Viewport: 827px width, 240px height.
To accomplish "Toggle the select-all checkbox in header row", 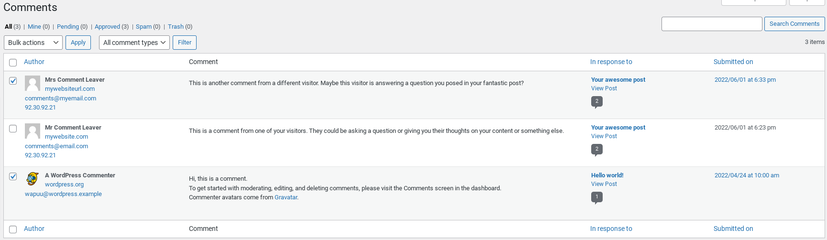I will pyautogui.click(x=13, y=63).
